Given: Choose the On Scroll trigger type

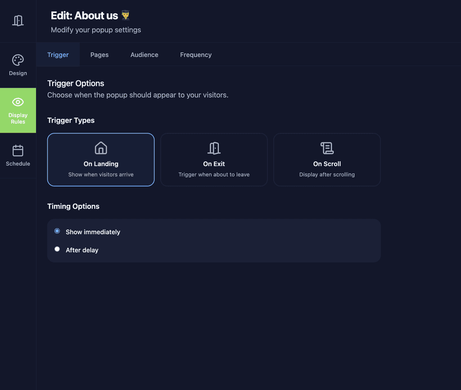Looking at the screenshot, I should point(327,160).
